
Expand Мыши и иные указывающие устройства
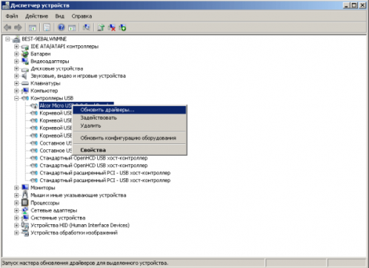(16, 195)
